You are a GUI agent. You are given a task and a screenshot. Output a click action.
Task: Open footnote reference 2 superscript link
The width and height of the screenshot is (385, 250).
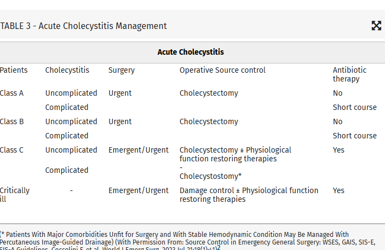pos(219,247)
